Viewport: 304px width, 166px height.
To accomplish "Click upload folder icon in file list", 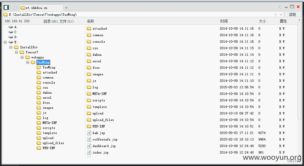I will 89,113.
